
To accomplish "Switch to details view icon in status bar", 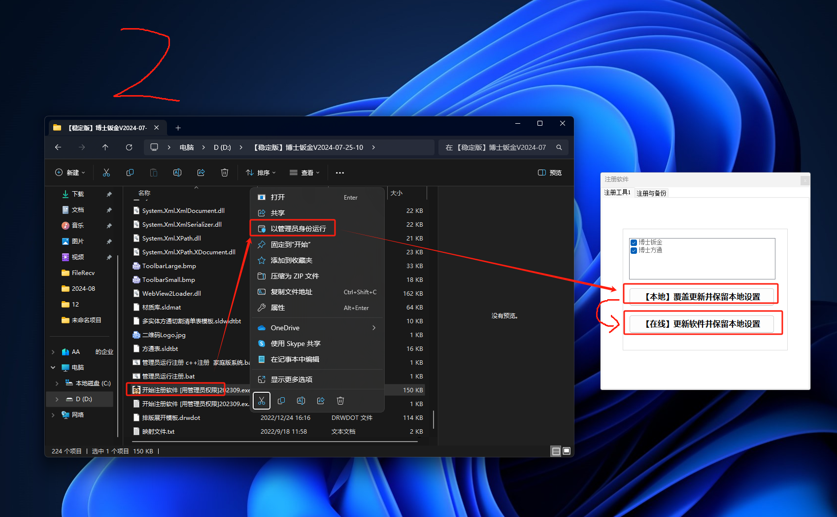I will 556,451.
